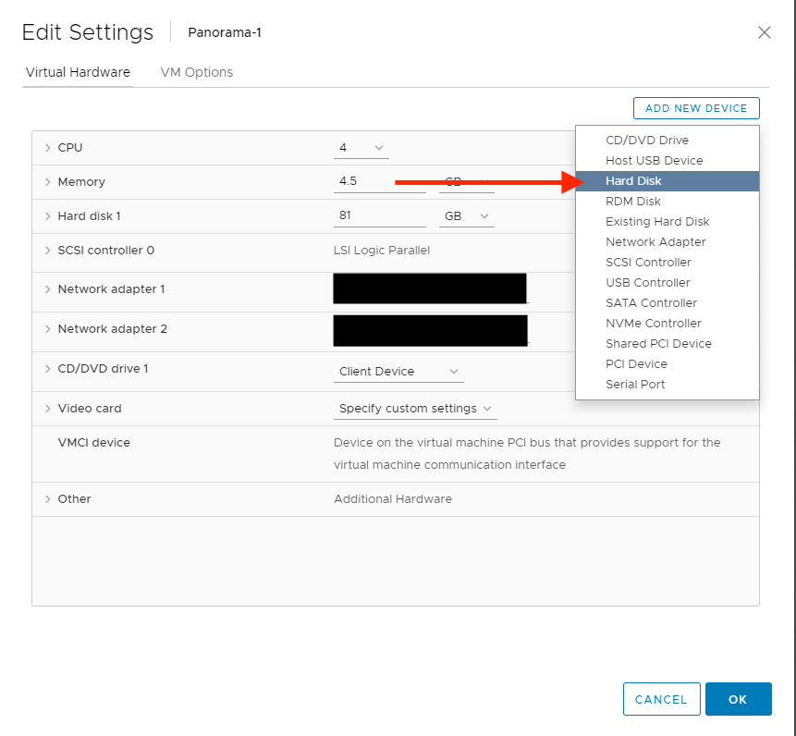Open Hard disk 1 GB unit dropdown

[467, 216]
